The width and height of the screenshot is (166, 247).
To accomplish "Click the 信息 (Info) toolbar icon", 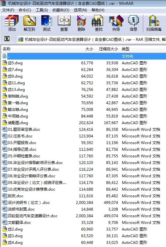I will (133, 21).
